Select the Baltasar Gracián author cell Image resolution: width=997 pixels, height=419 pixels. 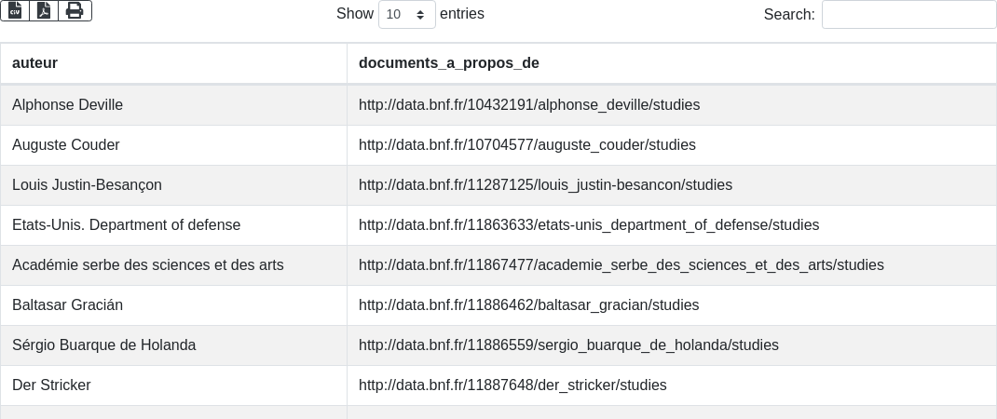(x=67, y=305)
